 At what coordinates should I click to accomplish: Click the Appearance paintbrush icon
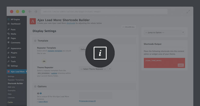pos(9,48)
